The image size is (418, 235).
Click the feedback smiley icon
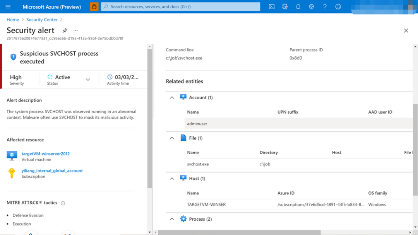click(x=338, y=7)
